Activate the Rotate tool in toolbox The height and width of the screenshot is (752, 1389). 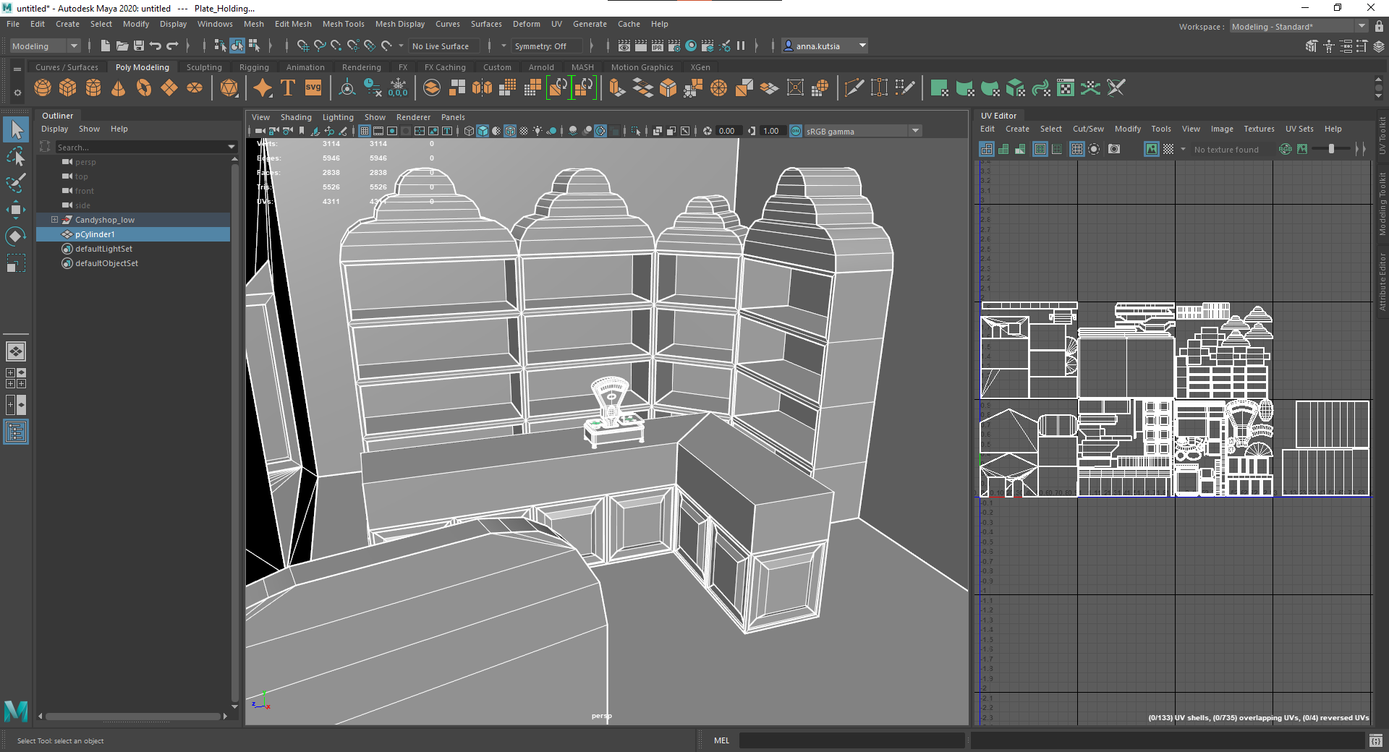[16, 236]
